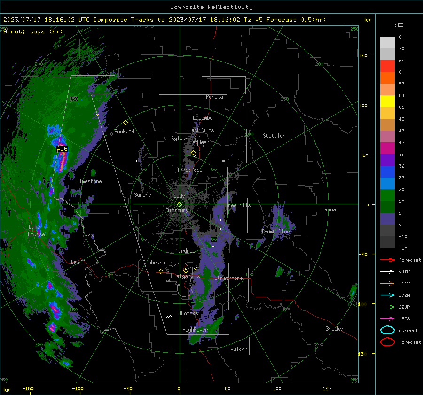
Task: Click yellow radar-site diamond above Didsbury
Action: [179, 205]
